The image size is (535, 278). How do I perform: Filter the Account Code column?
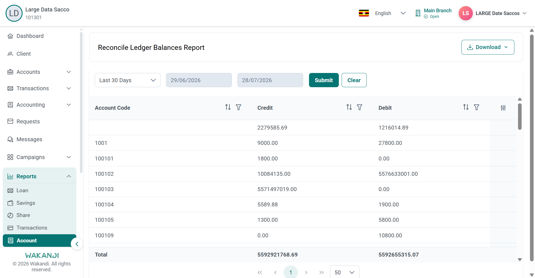click(x=239, y=107)
